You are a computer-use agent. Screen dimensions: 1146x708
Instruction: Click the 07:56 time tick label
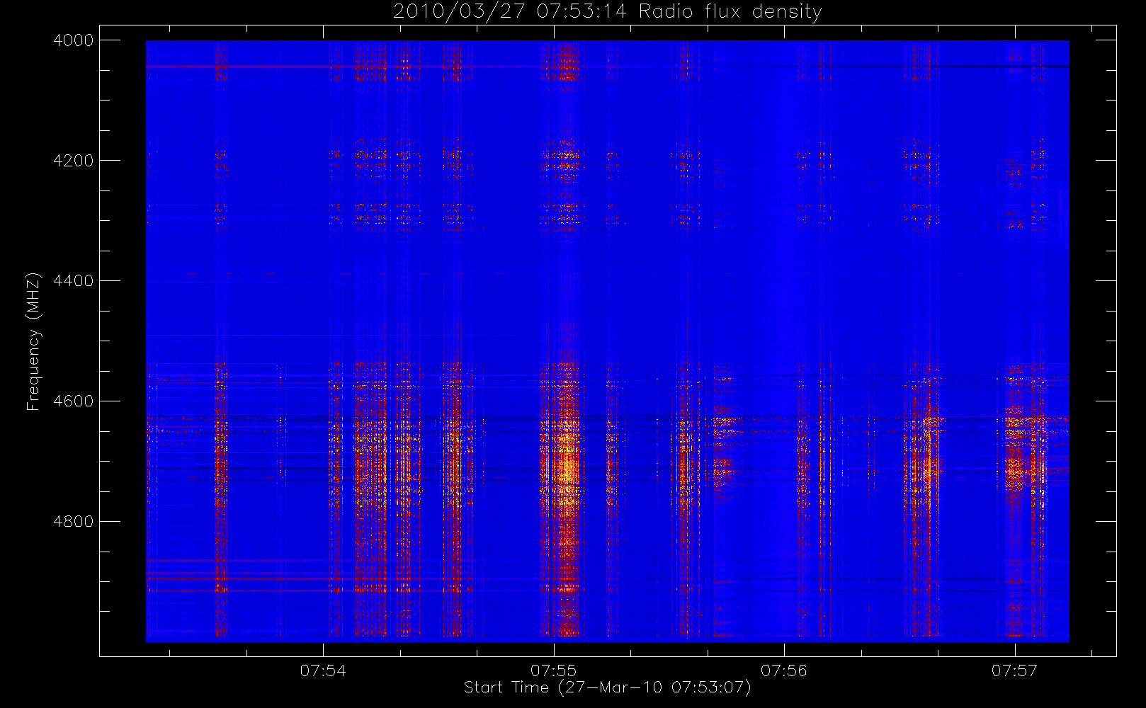coord(783,670)
